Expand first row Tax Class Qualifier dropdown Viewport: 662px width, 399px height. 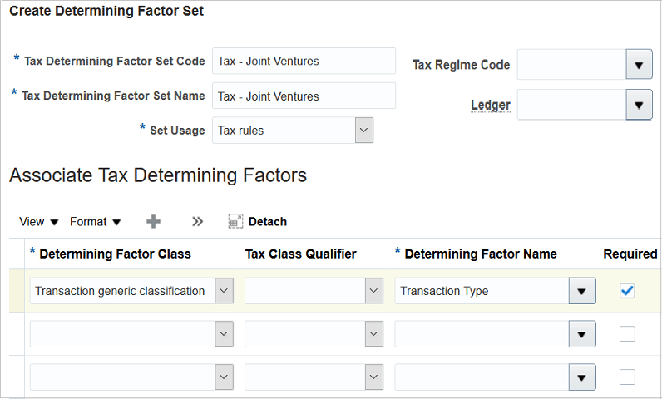(x=373, y=291)
